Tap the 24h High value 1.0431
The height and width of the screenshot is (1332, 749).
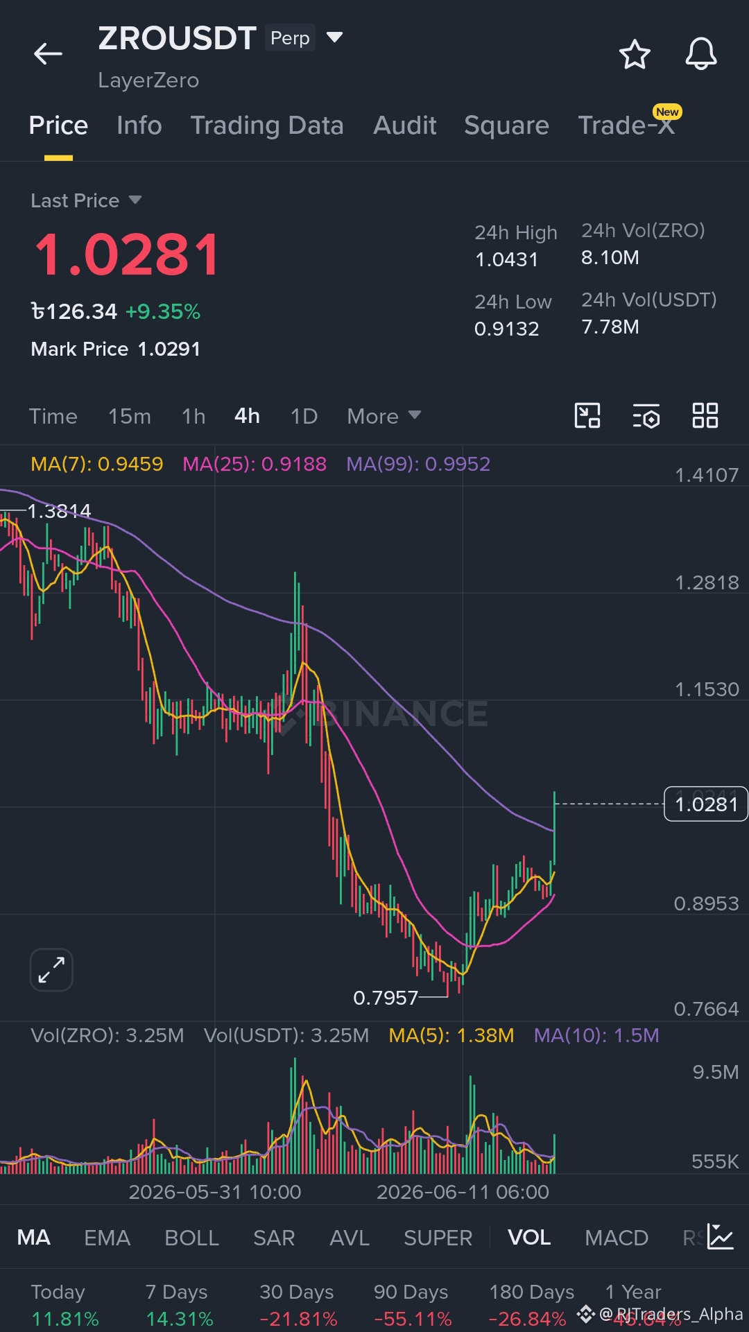pos(506,259)
